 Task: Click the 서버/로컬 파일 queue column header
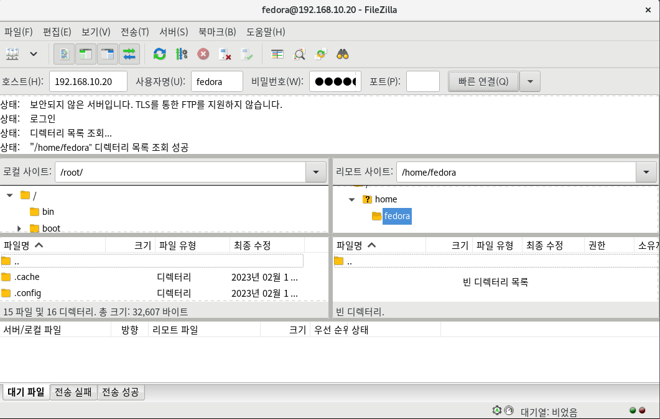click(x=55, y=330)
